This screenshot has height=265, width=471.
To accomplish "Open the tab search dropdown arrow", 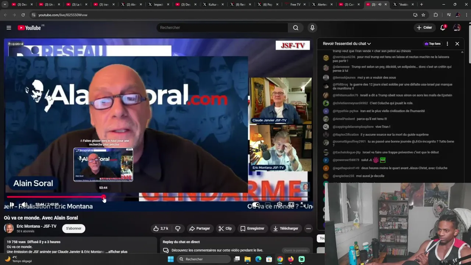I will click(5, 4).
